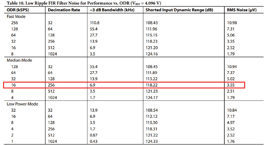Click the 10.84 RMS noise value
Viewport: 265px width, 146px height.
(x=232, y=110)
